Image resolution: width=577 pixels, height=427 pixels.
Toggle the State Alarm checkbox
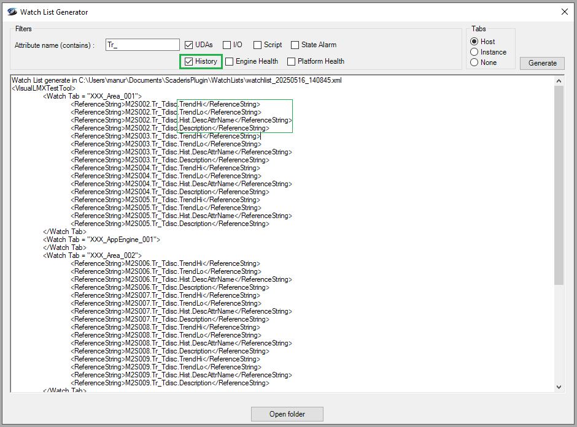(295, 45)
